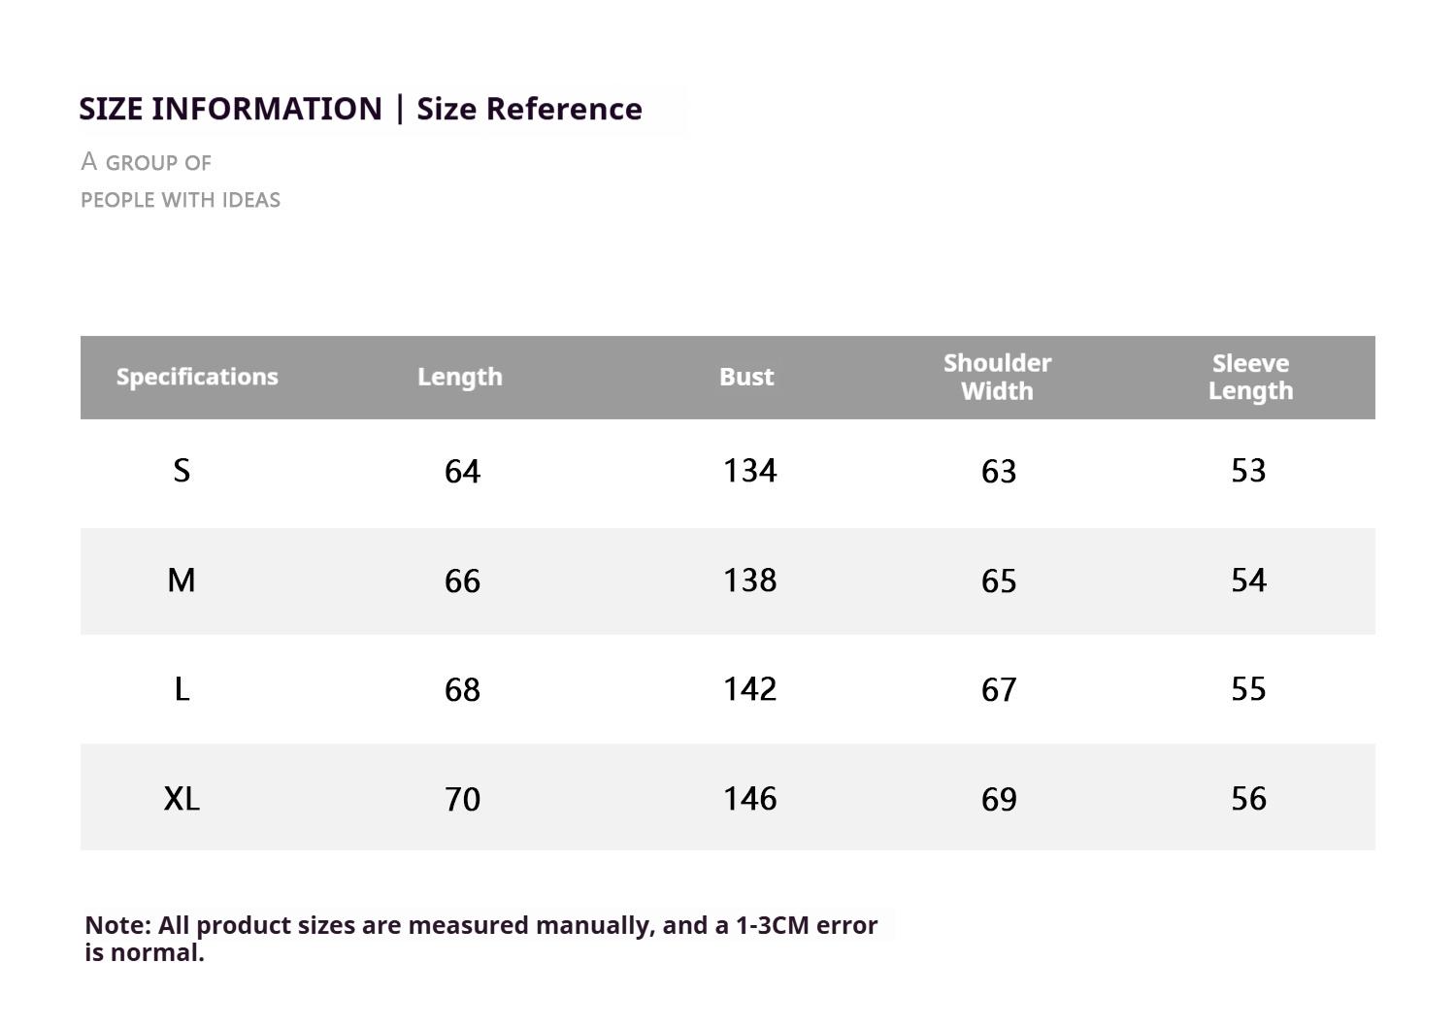Select the size XL sleeve length value 56
The height and width of the screenshot is (1029, 1456).
(x=1248, y=799)
